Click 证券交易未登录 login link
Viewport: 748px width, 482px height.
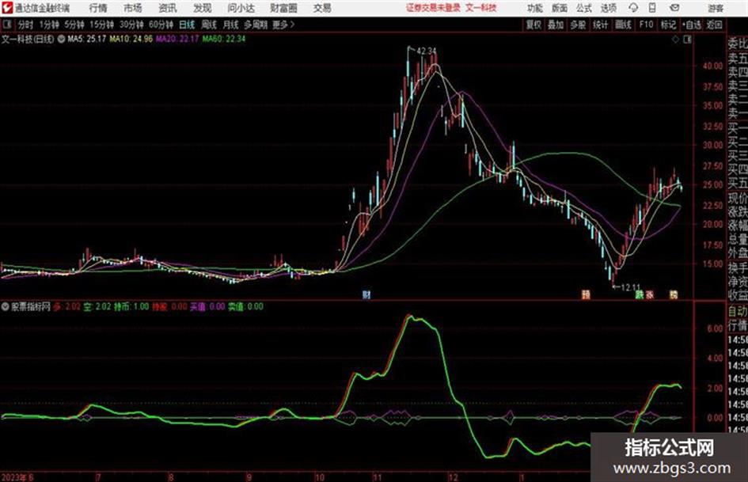(x=434, y=8)
